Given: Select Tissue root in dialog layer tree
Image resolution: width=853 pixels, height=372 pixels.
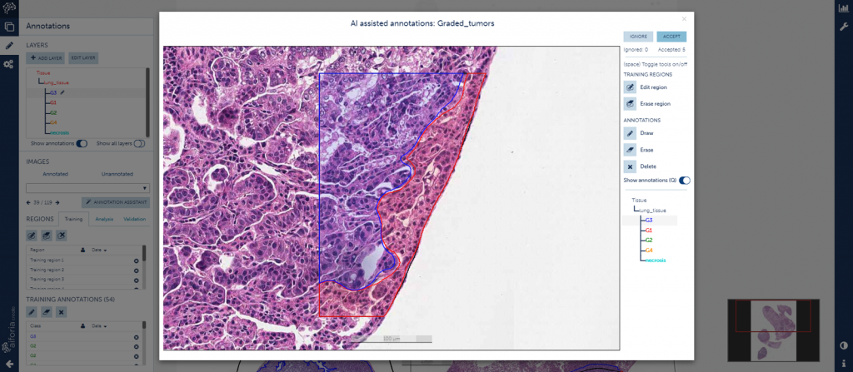Looking at the screenshot, I should click(639, 200).
